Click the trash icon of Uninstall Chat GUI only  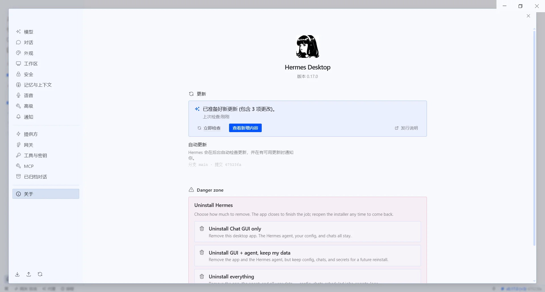tap(202, 228)
